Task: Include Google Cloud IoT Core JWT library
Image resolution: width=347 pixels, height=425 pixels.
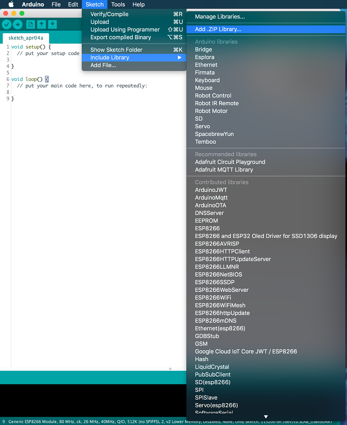Action: pos(266,352)
